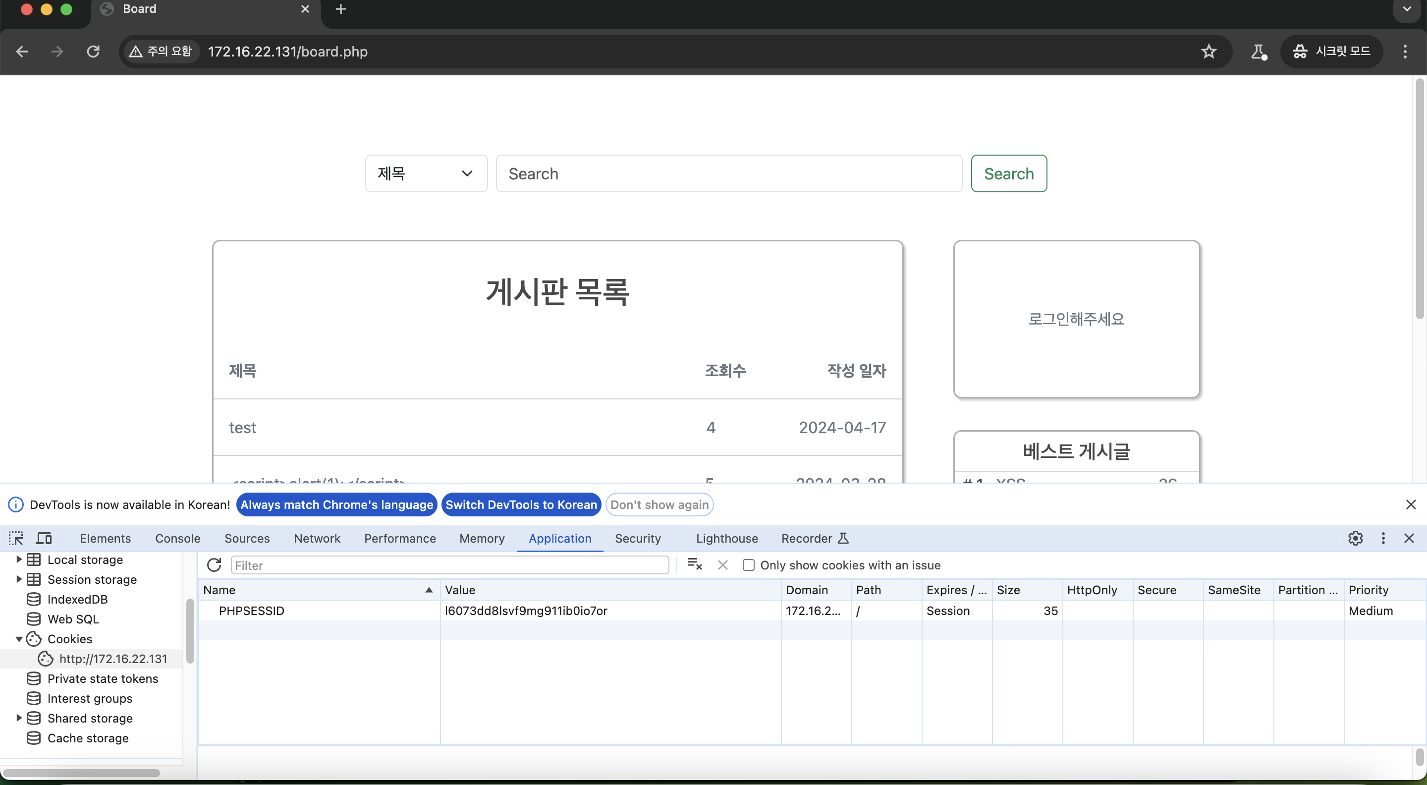1427x785 pixels.
Task: Collapse the Cookies tree node
Action: [x=18, y=639]
